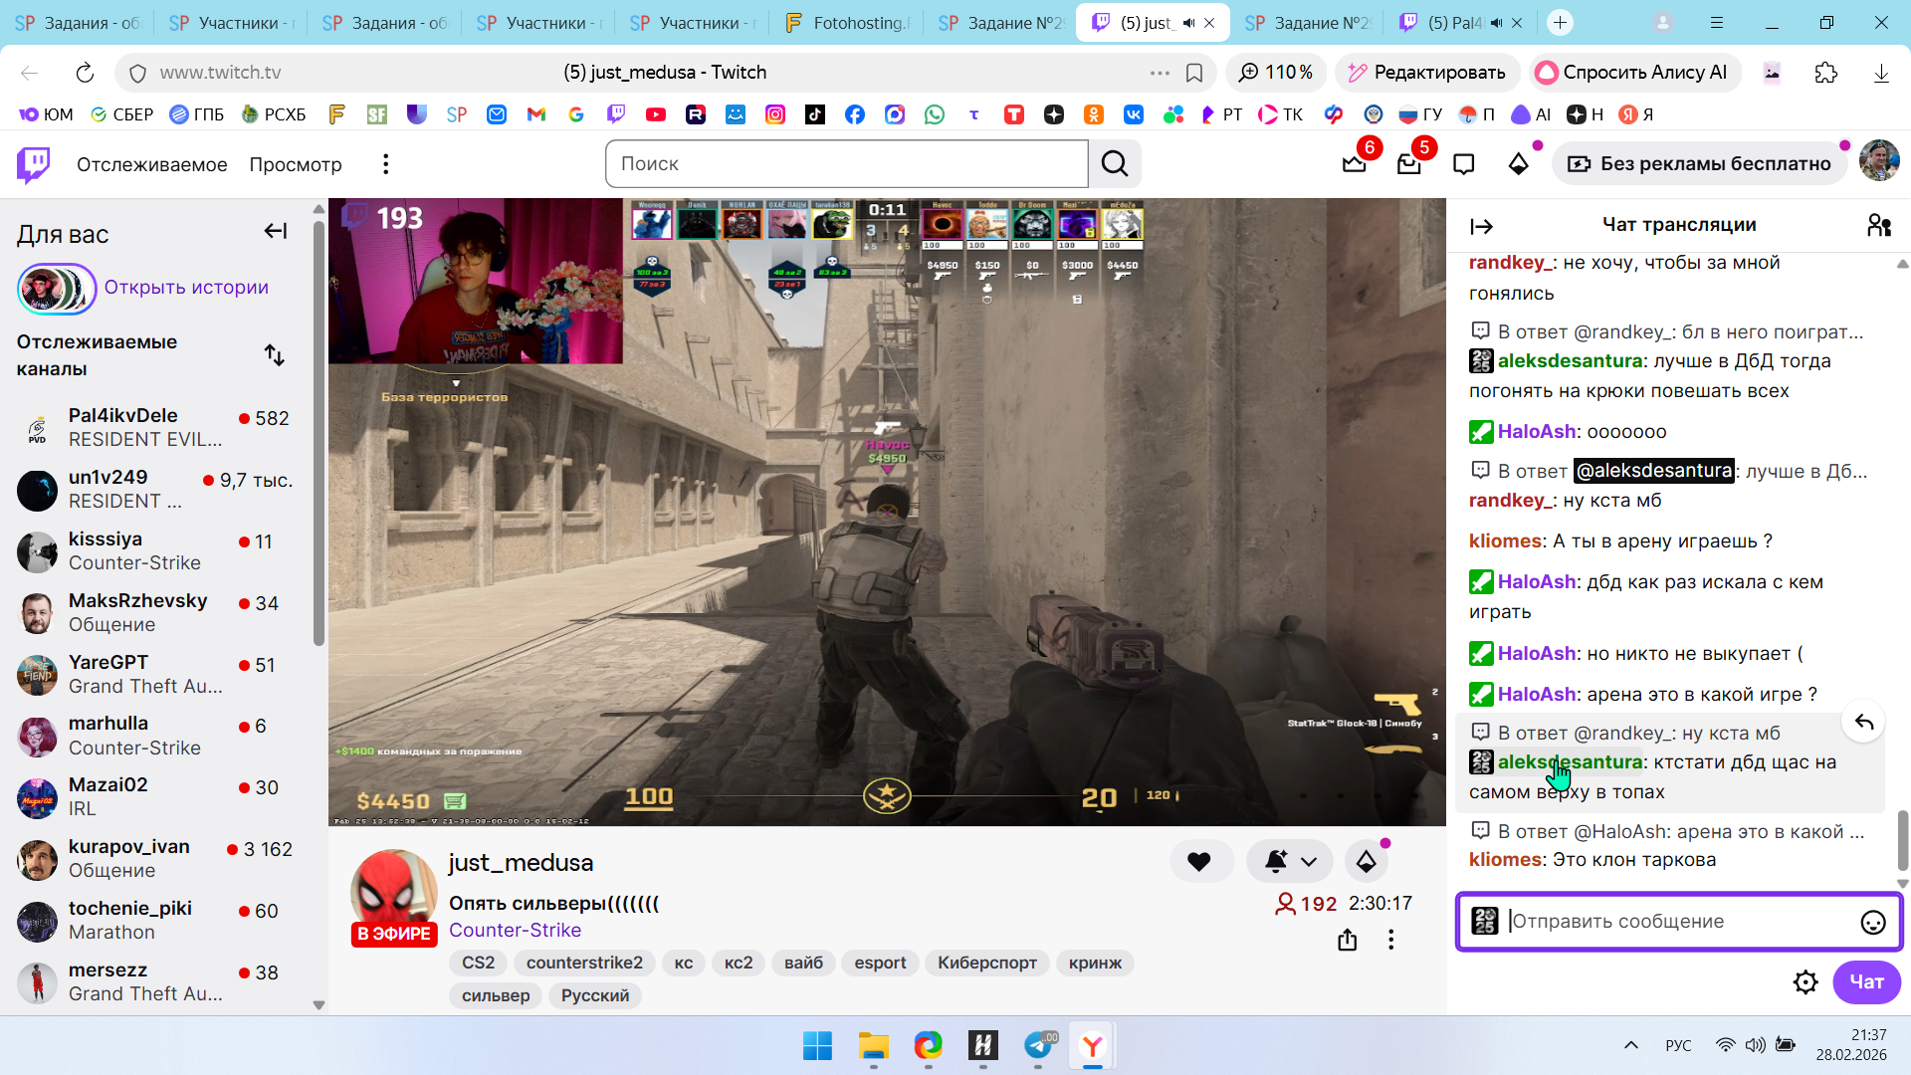1911x1075 pixels.
Task: Toggle follow heart for just_medusa
Action: tap(1199, 862)
